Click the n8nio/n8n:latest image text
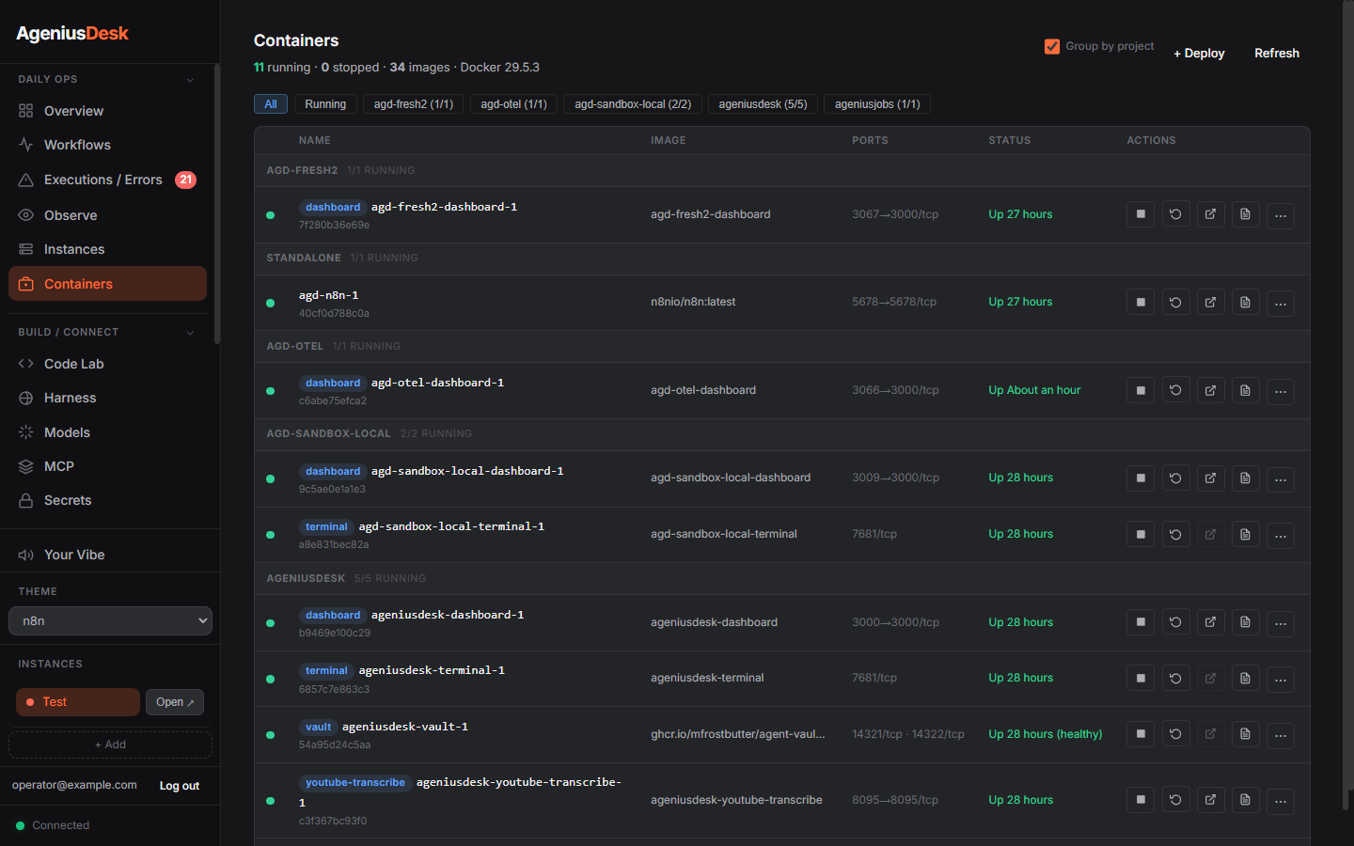 (x=693, y=302)
